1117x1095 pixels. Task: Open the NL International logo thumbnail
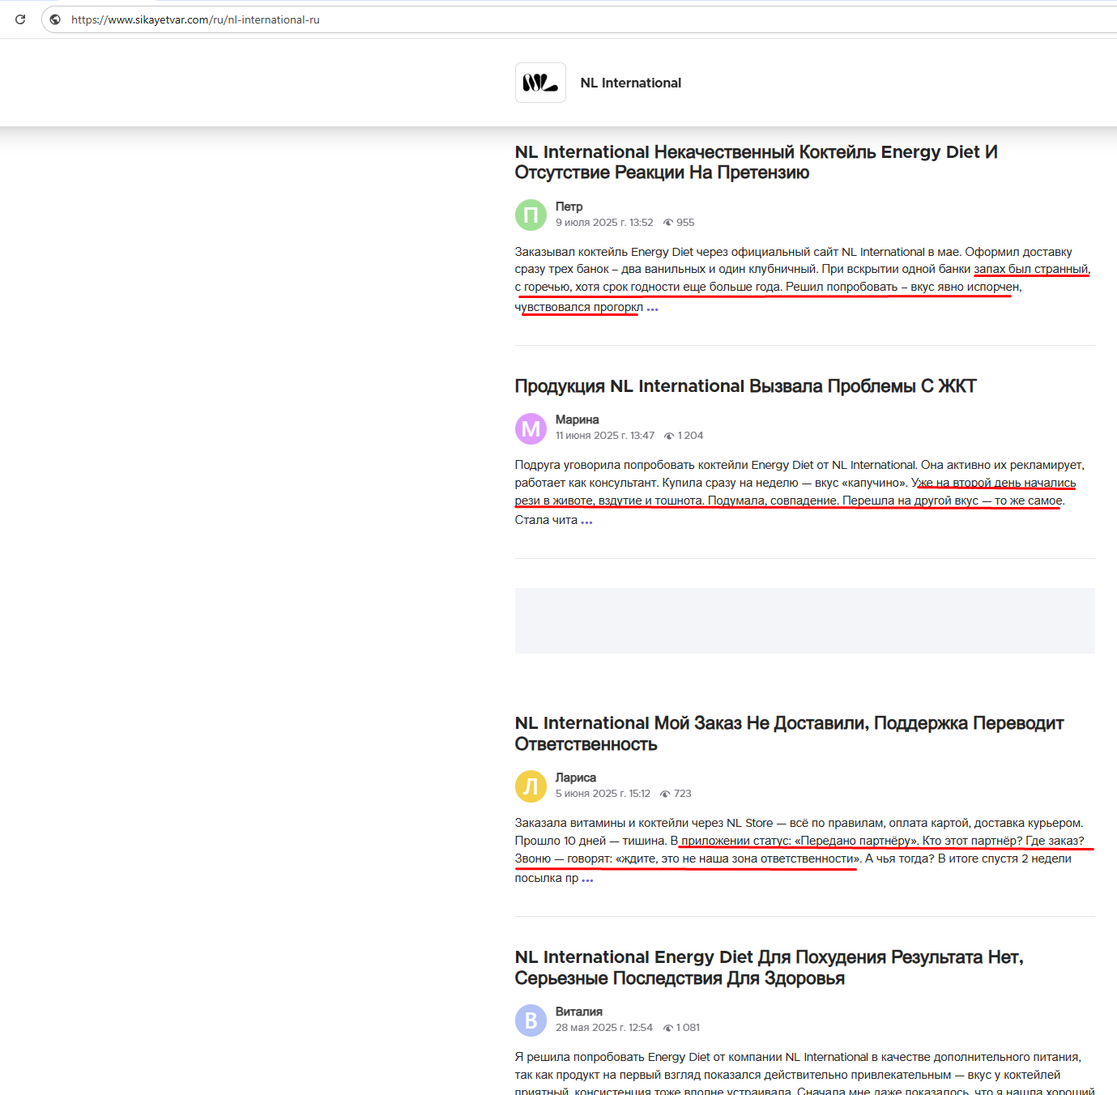540,83
